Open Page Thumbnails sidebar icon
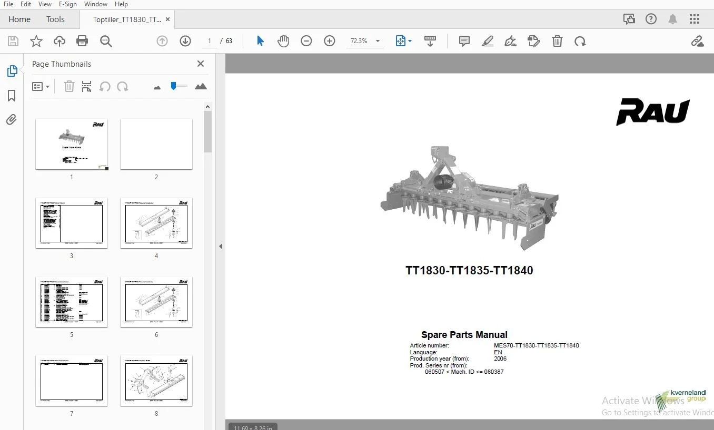714x430 pixels. tap(12, 71)
